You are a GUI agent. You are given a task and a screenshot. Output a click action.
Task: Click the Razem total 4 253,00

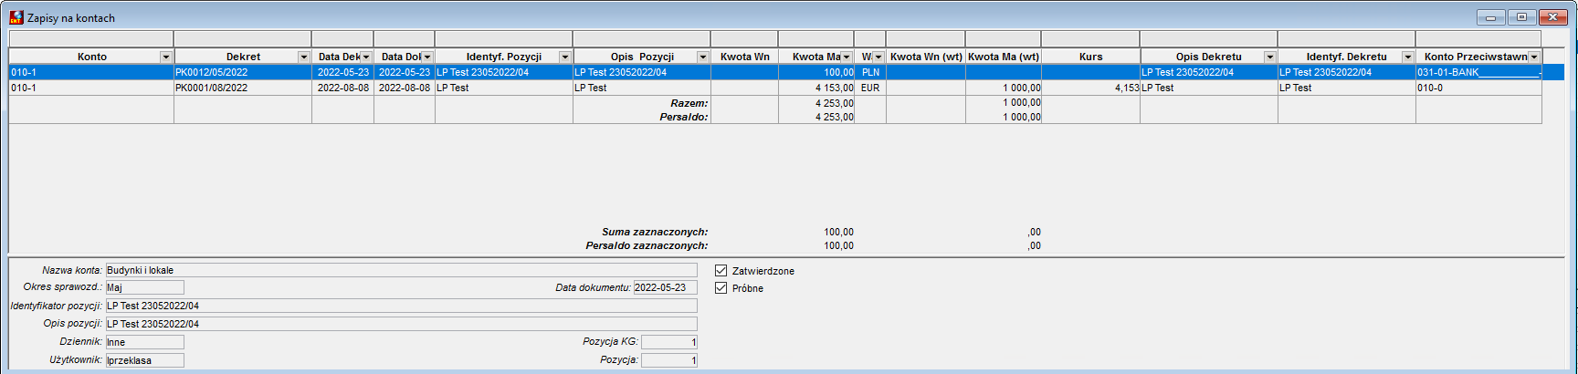(835, 103)
